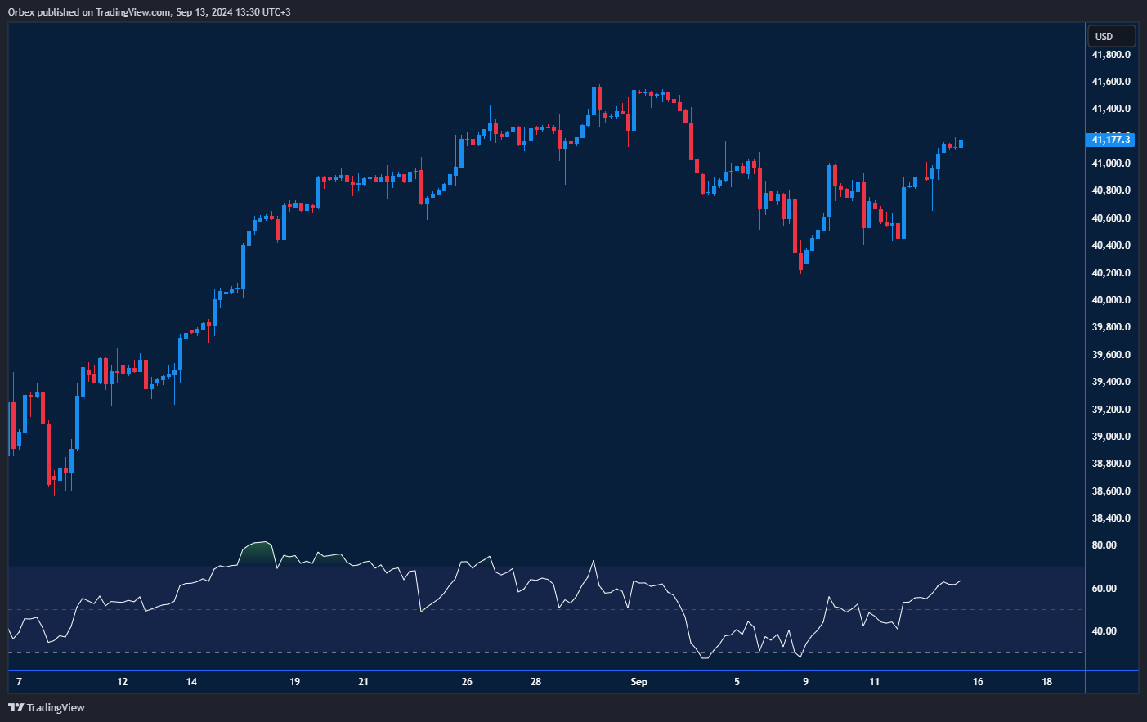Select the Sep marker on time axis
This screenshot has height=722, width=1147.
(638, 682)
